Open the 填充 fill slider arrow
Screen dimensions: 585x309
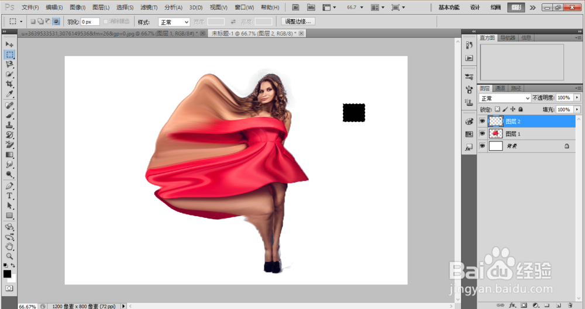[577, 109]
